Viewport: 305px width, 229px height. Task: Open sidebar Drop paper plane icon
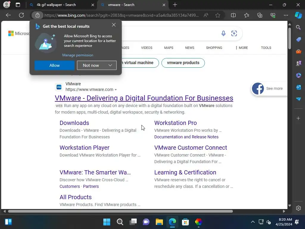(298, 99)
